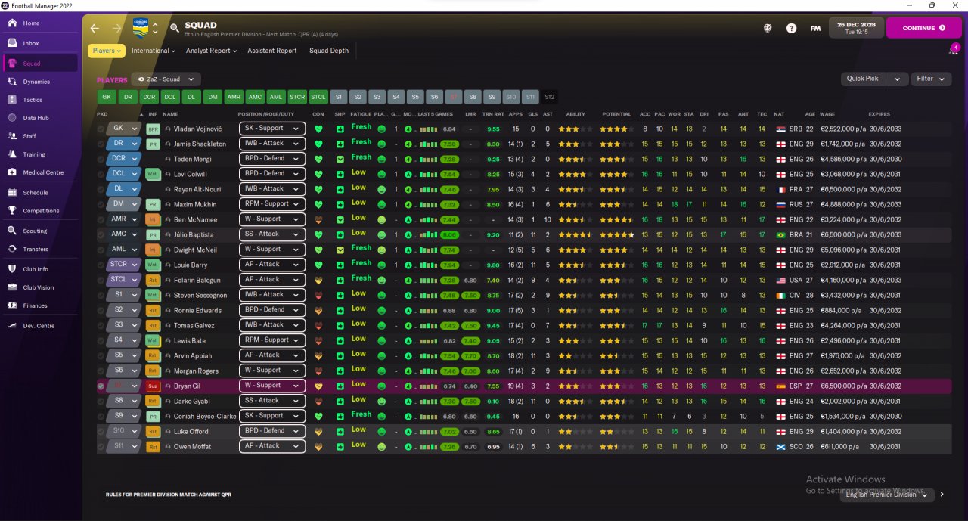
Task: Open the Schedule calendar icon
Action: point(12,193)
